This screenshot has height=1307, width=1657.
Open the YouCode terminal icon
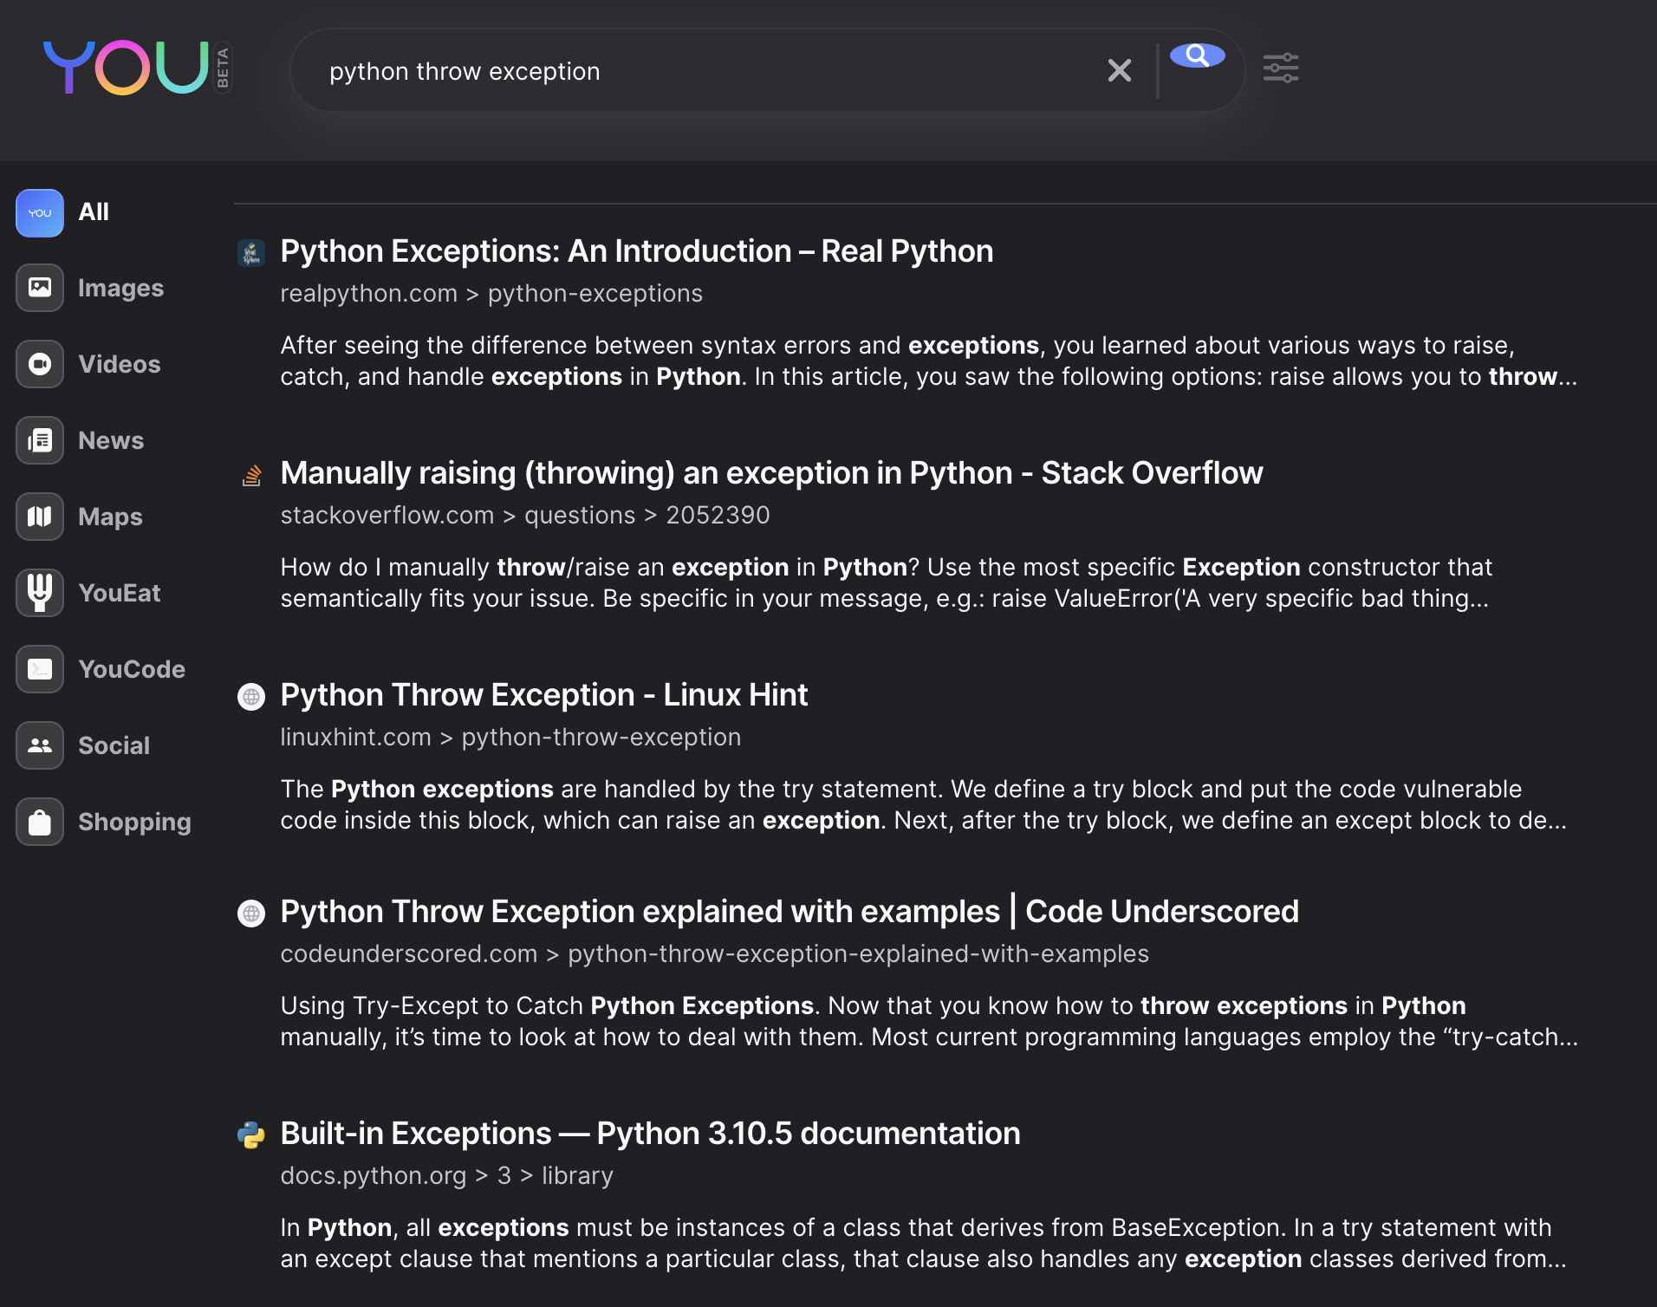[40, 669]
